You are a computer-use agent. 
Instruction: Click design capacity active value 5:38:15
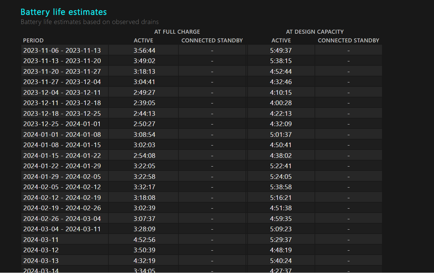tap(281, 61)
